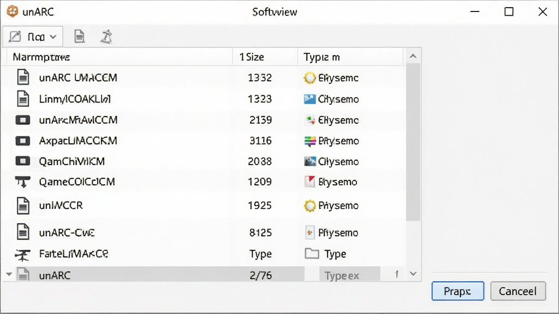Click the size value 3116
559x314 pixels.
[x=260, y=141]
